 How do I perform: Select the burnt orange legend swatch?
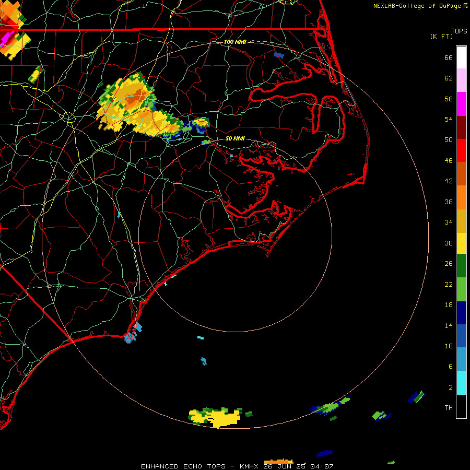461,174
